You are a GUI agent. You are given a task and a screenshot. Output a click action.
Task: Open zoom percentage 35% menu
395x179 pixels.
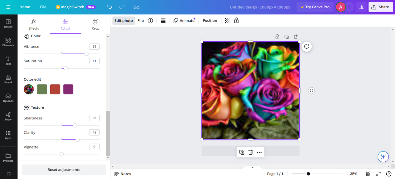tap(354, 174)
